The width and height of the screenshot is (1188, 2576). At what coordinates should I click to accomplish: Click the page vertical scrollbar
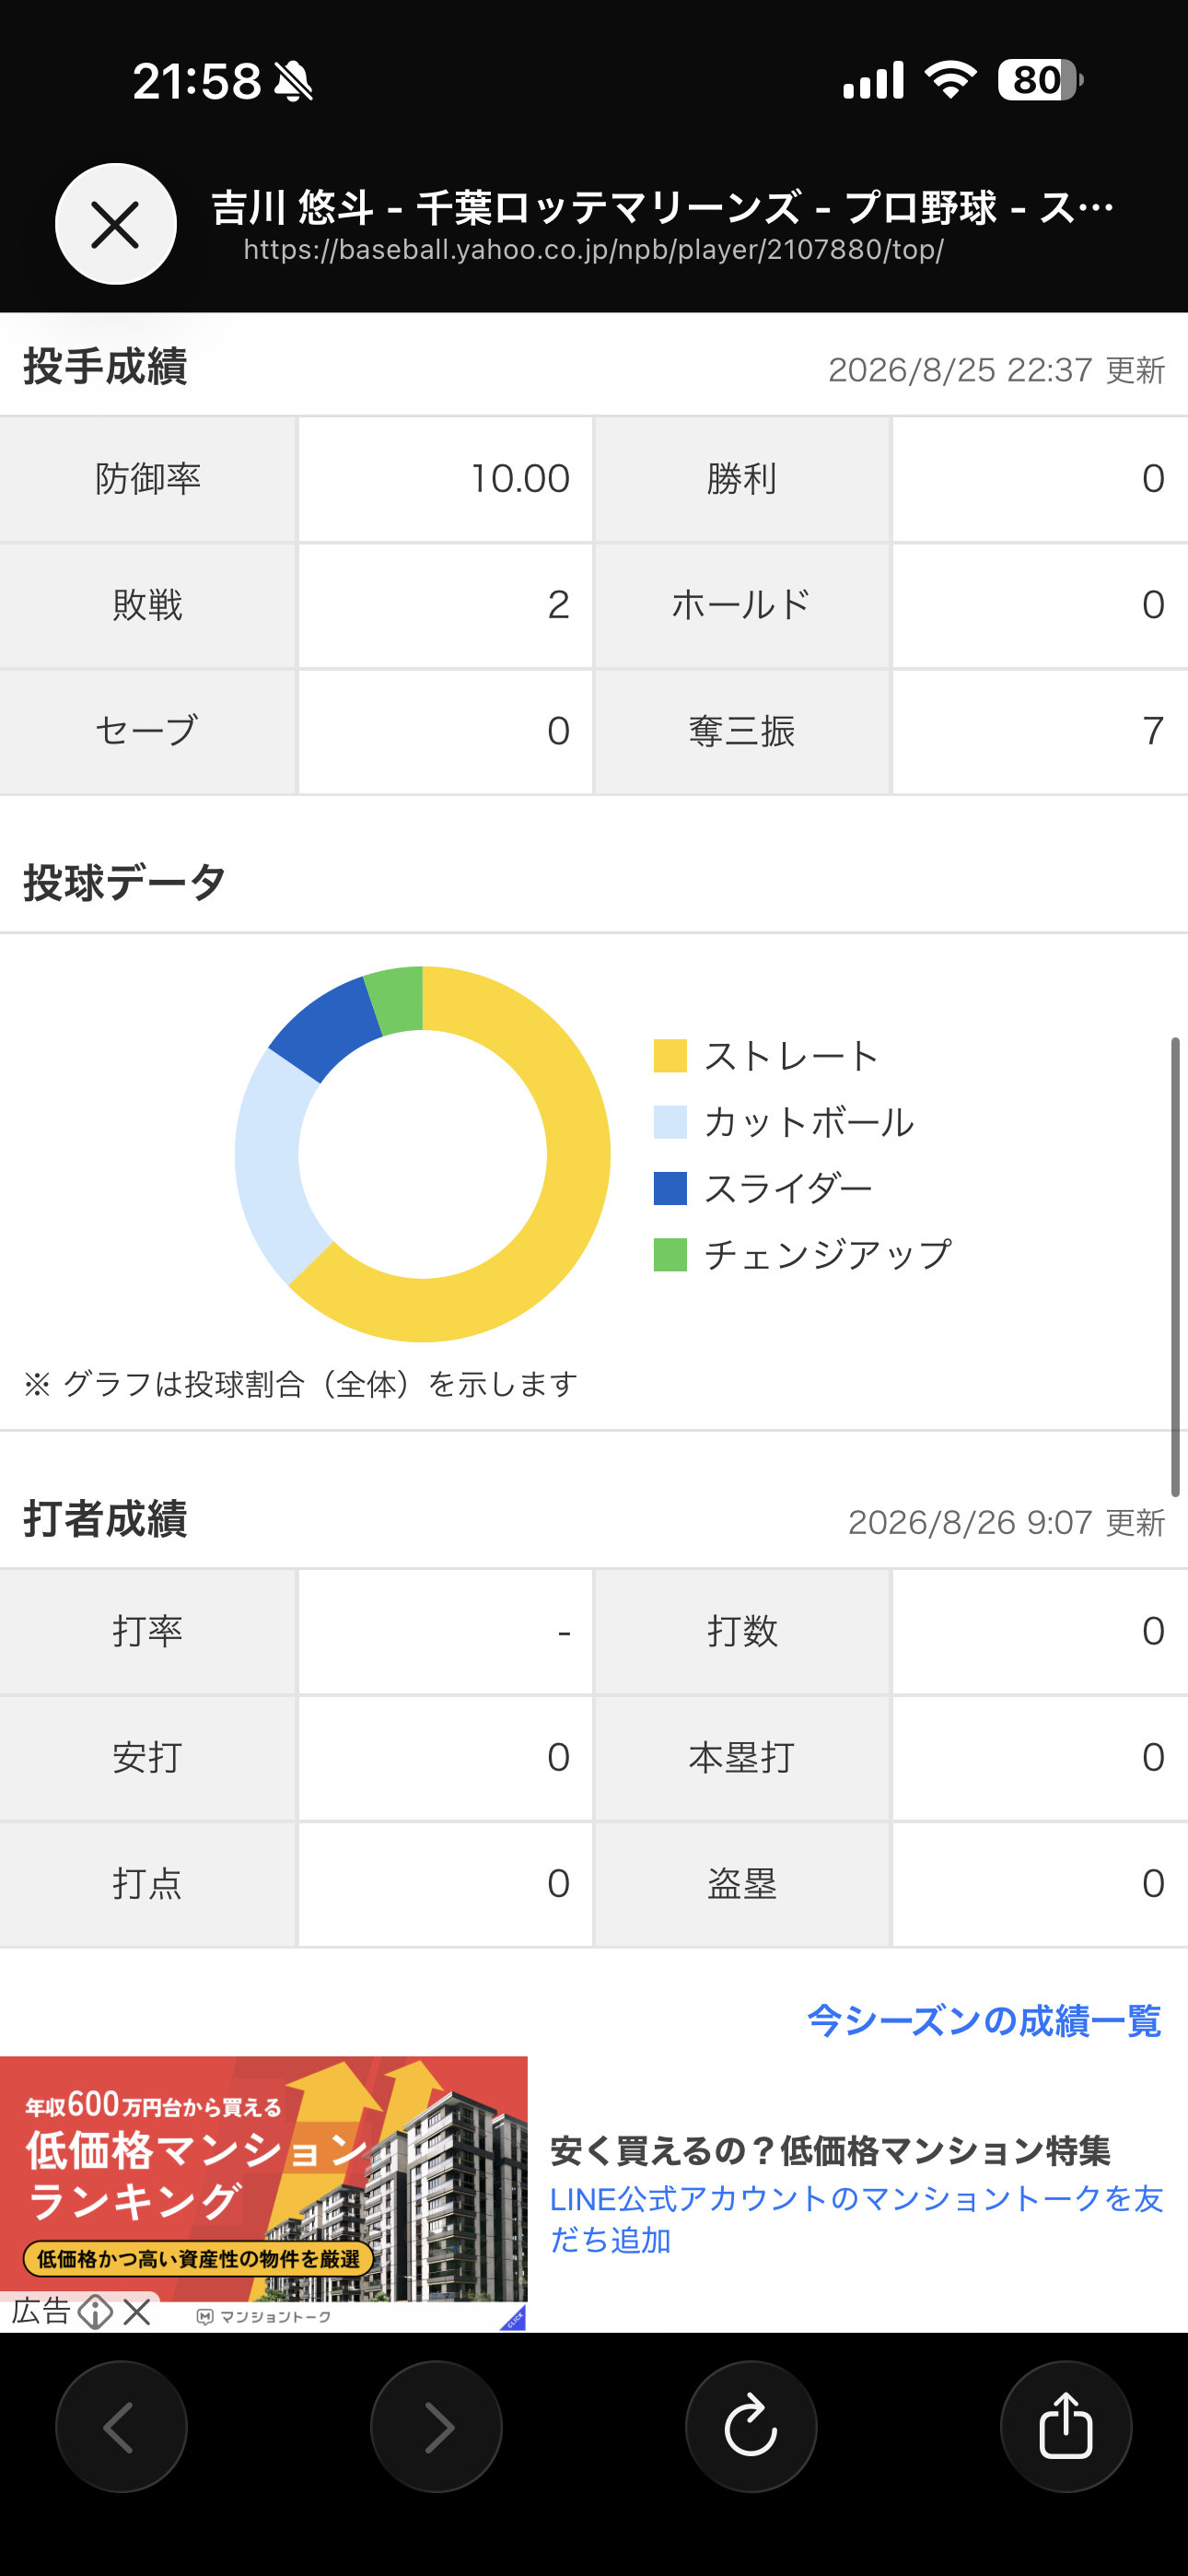click(1175, 1266)
